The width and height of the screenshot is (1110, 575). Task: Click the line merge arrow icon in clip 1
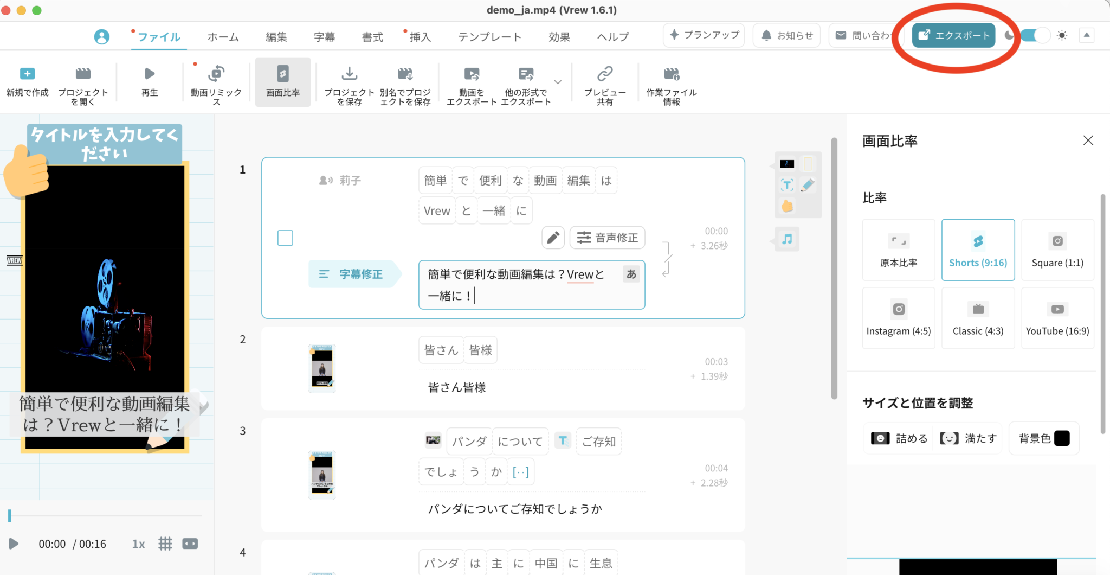667,259
